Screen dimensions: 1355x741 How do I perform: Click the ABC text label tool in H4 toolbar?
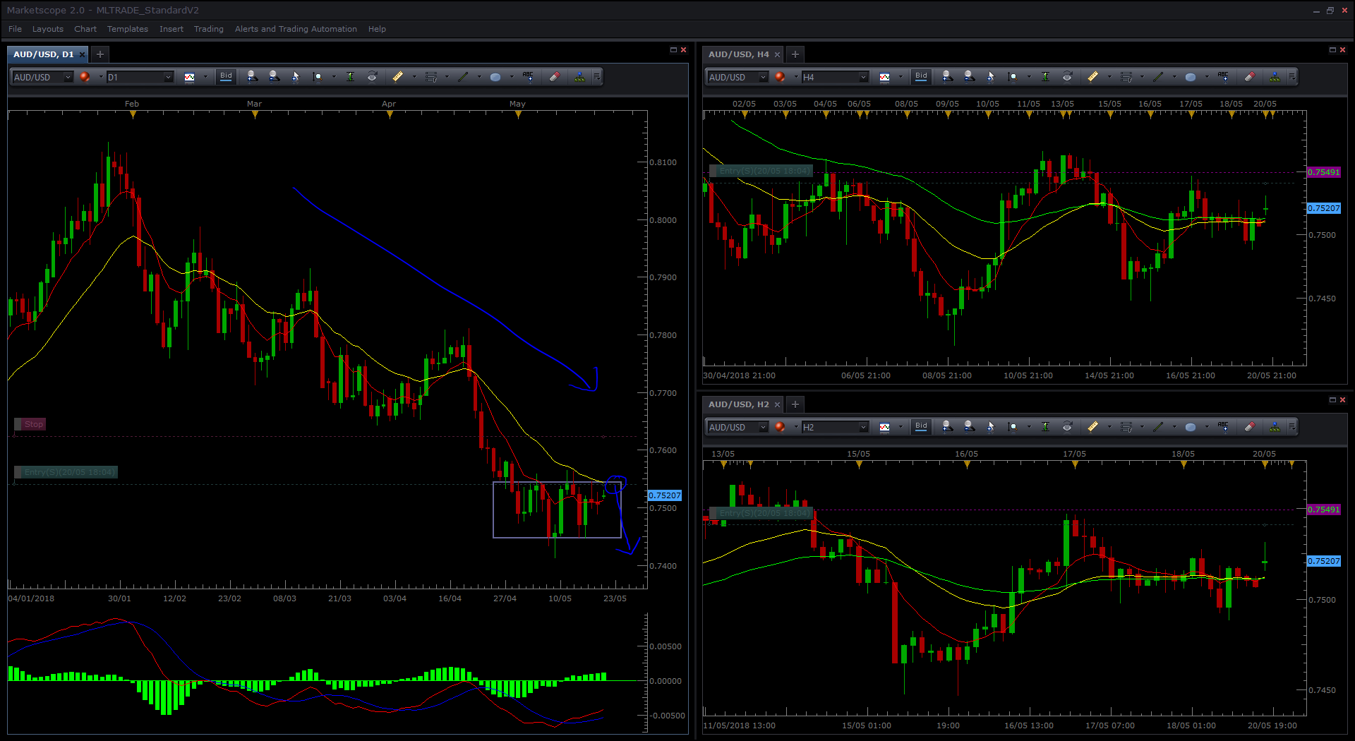click(1223, 77)
